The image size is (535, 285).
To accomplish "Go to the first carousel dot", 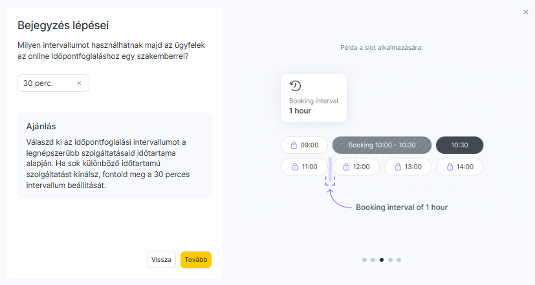I will pyautogui.click(x=365, y=260).
